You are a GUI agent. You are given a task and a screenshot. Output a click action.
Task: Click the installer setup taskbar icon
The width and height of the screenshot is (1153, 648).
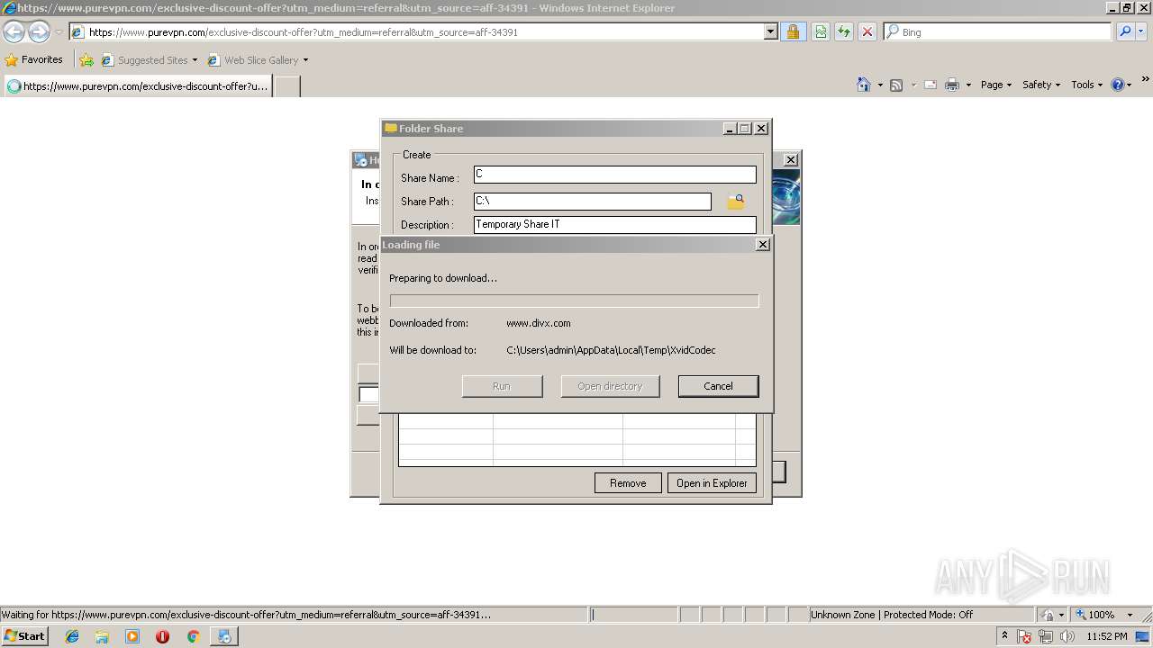(223, 636)
